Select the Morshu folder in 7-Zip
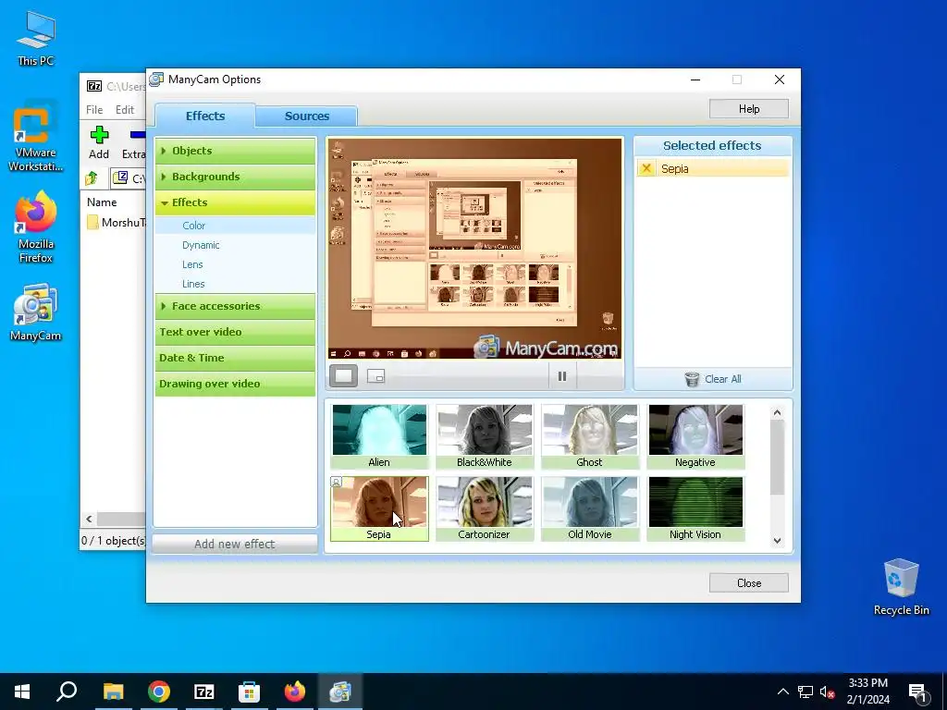Viewport: 947px width, 710px height. [x=116, y=223]
